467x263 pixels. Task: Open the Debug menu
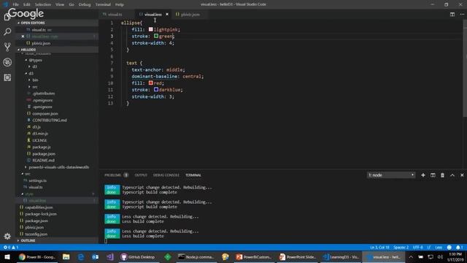point(85,4)
